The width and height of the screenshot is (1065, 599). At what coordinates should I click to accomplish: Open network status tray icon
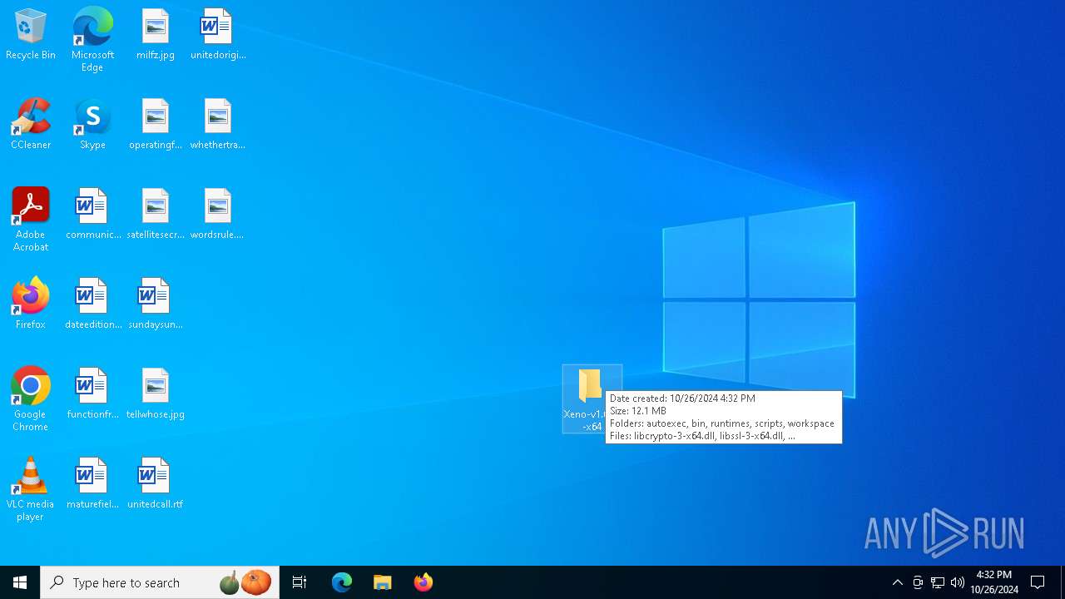pos(938,582)
